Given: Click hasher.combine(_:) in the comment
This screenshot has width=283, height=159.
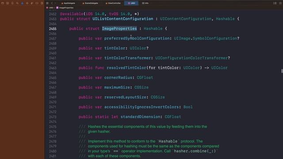Looking at the screenshot, I should pyautogui.click(x=195, y=151).
